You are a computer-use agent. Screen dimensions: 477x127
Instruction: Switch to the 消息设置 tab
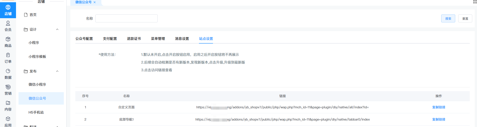point(182,39)
